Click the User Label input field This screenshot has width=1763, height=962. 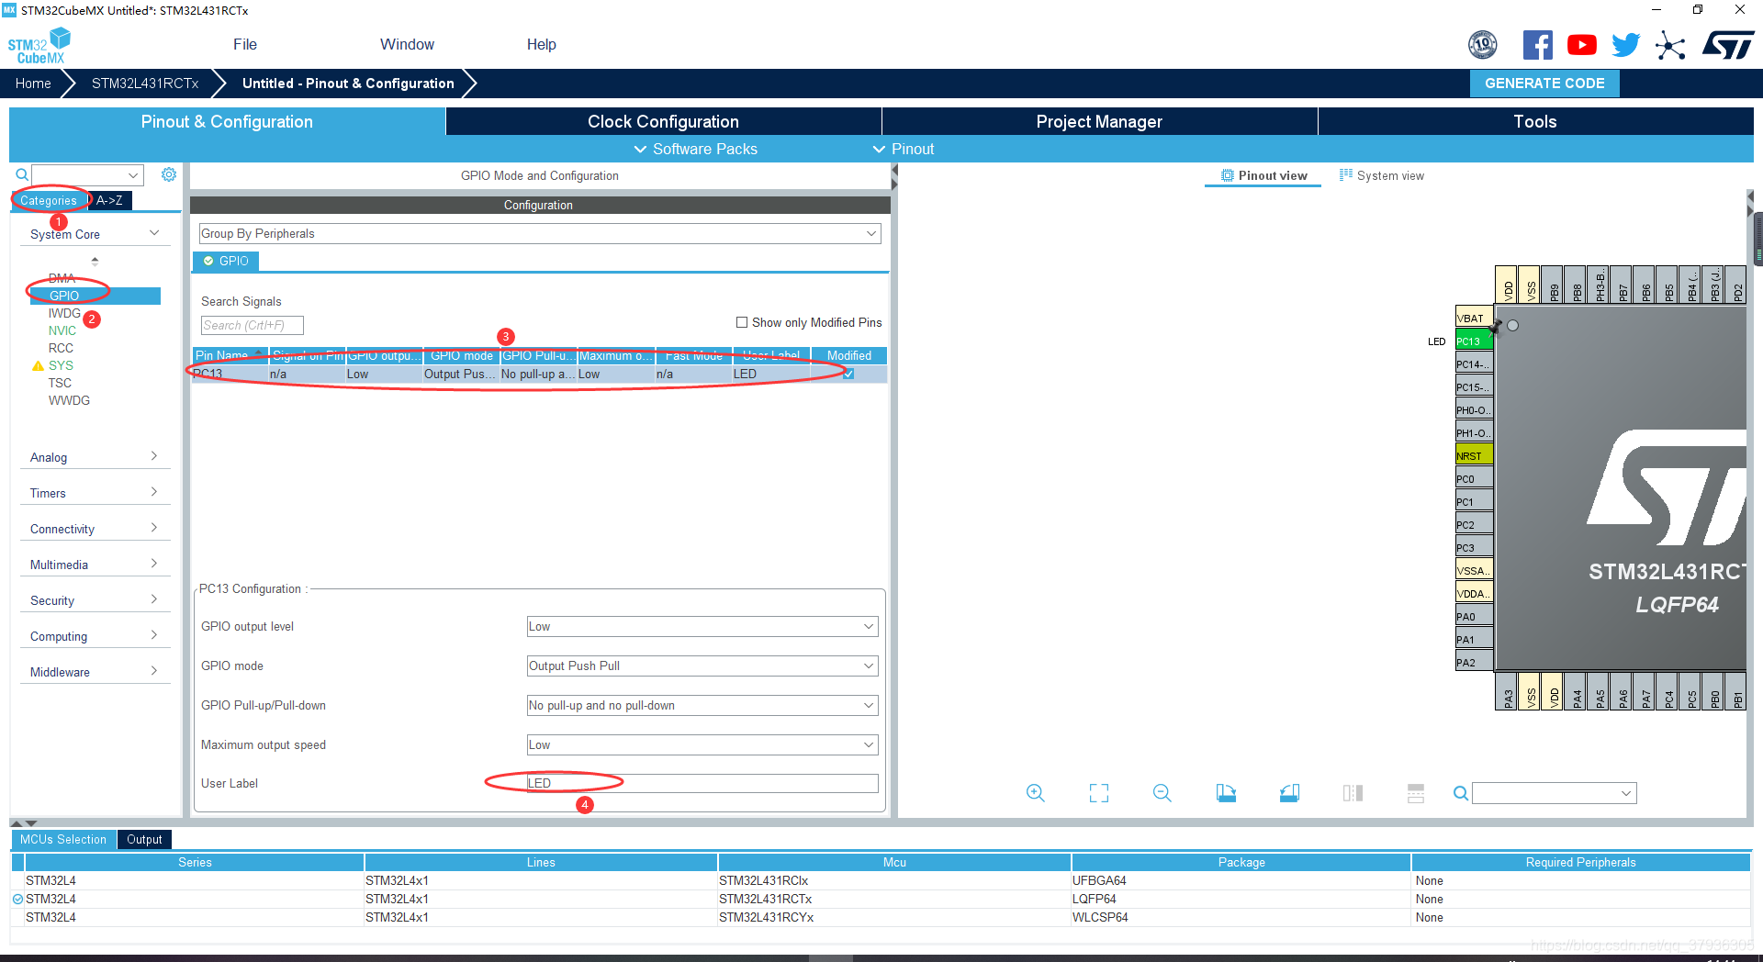coord(702,783)
